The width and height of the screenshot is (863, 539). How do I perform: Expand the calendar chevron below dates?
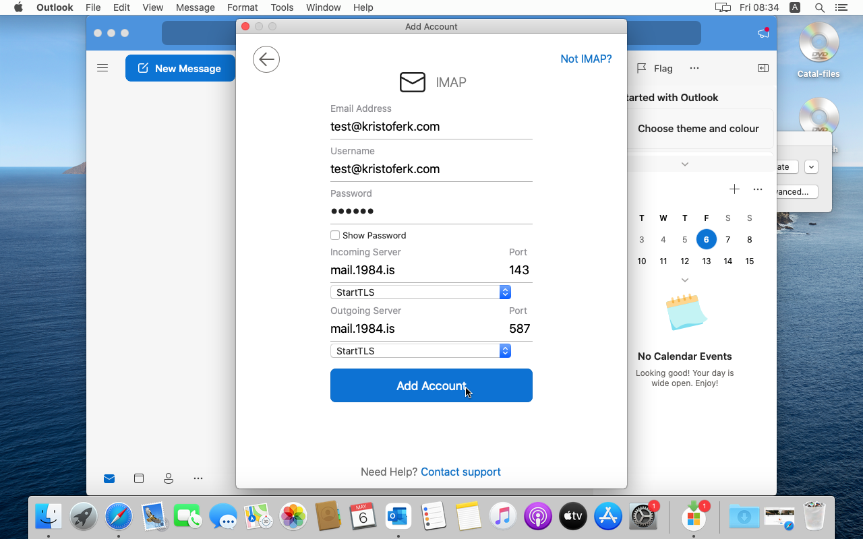pyautogui.click(x=684, y=280)
